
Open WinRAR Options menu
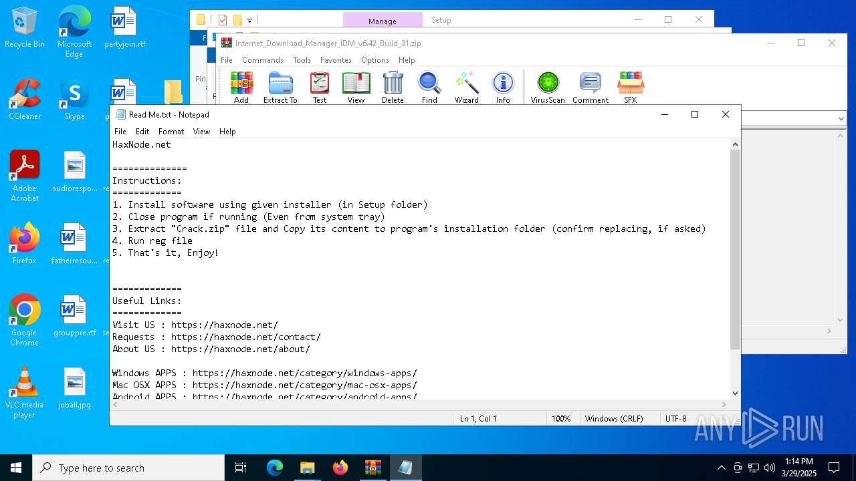375,60
